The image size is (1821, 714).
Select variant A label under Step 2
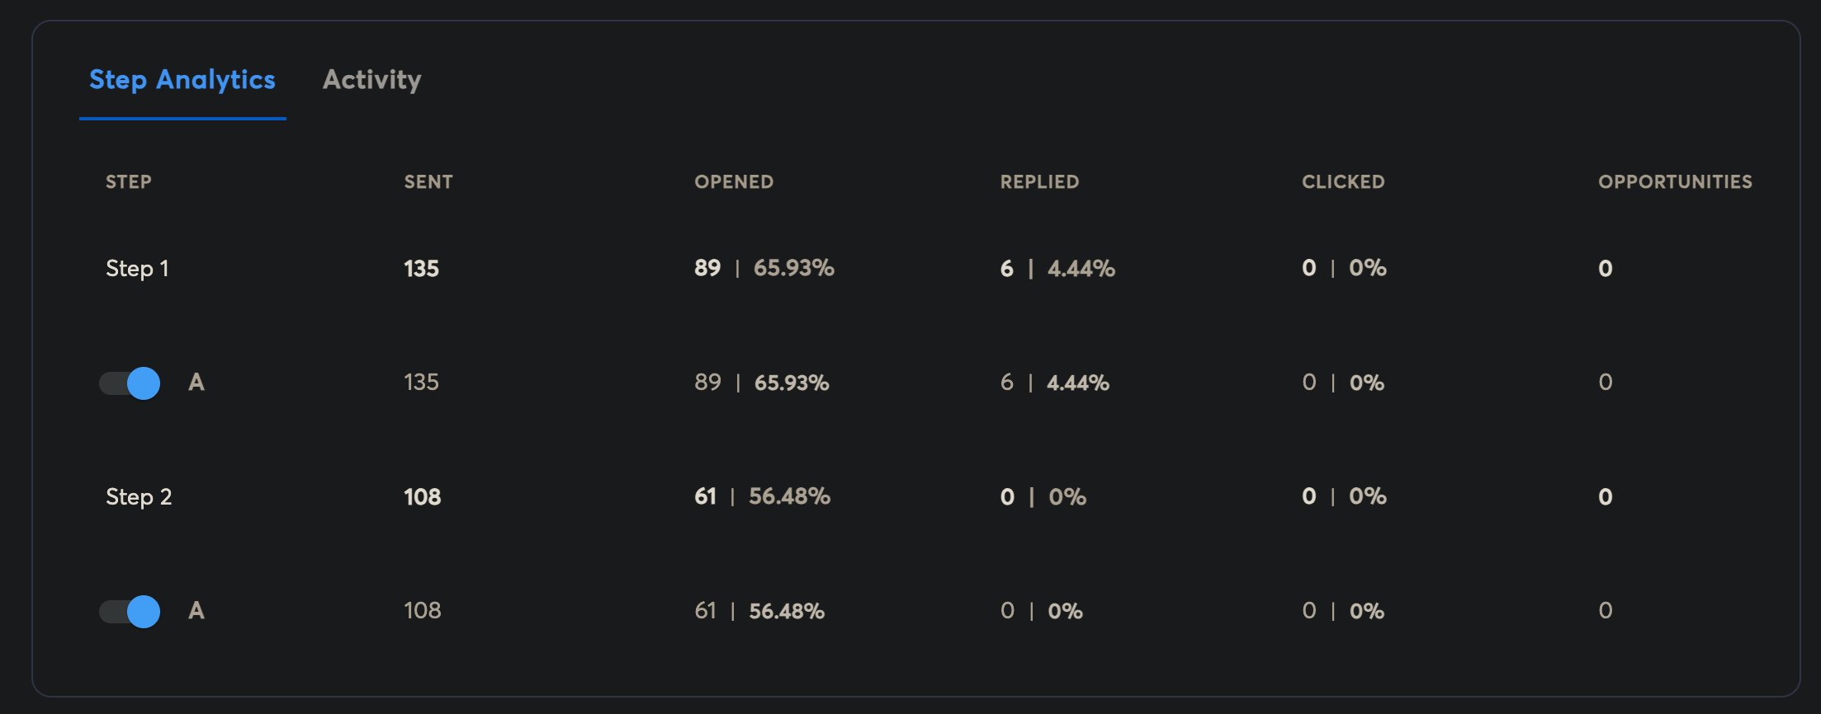[x=198, y=610]
